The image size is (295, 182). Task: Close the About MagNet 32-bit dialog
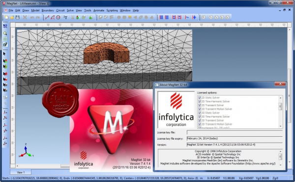(280, 84)
